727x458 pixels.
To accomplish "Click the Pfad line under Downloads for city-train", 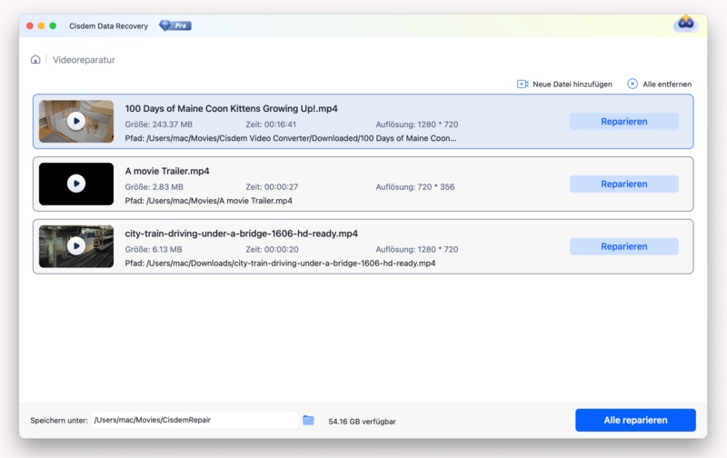I will (x=280, y=264).
